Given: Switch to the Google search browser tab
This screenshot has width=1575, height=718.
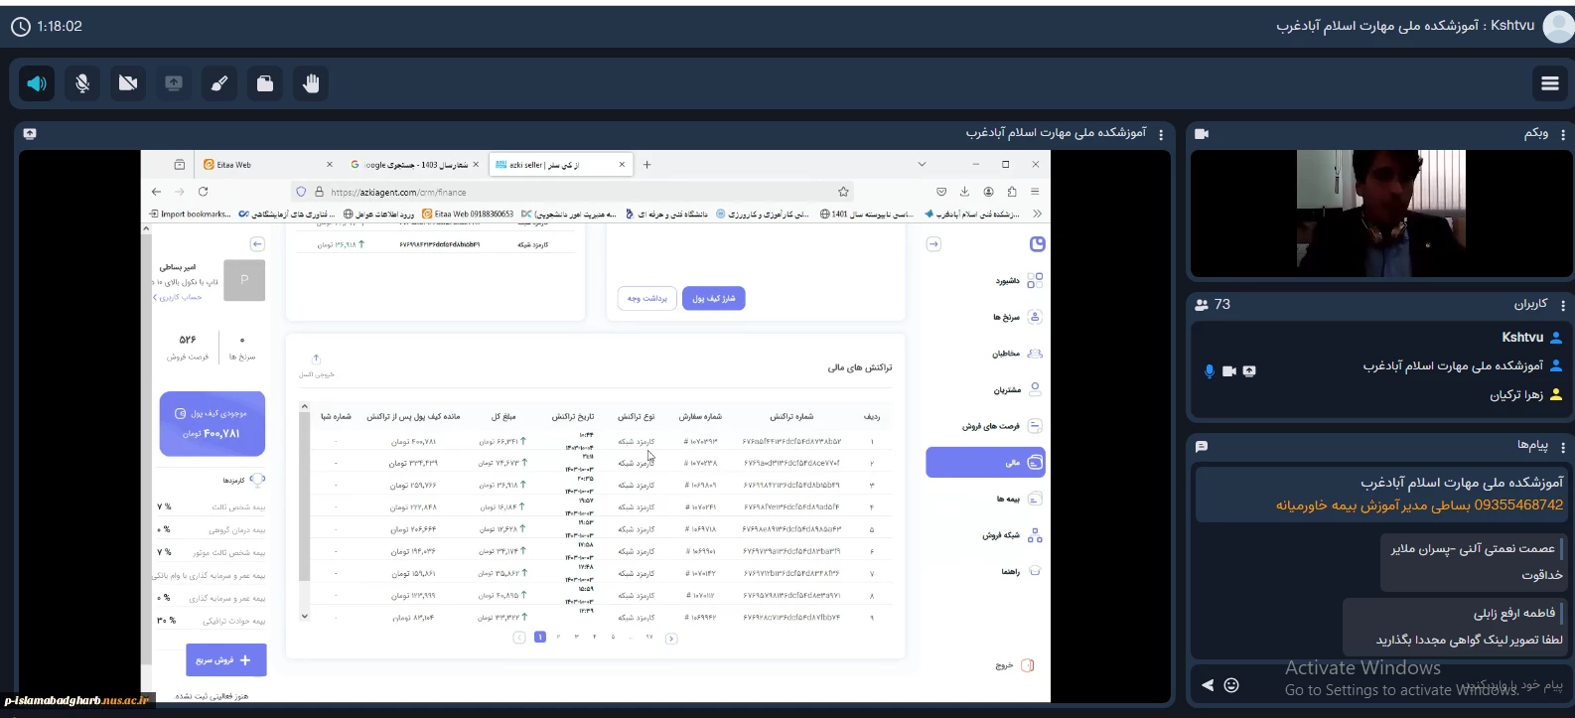Looking at the screenshot, I should tap(415, 165).
